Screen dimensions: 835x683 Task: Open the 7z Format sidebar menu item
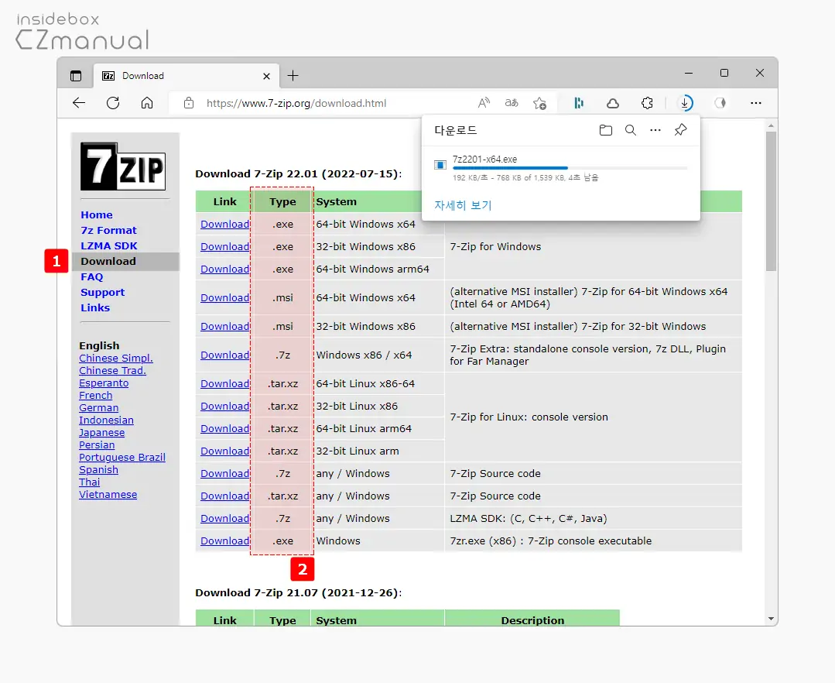click(108, 230)
